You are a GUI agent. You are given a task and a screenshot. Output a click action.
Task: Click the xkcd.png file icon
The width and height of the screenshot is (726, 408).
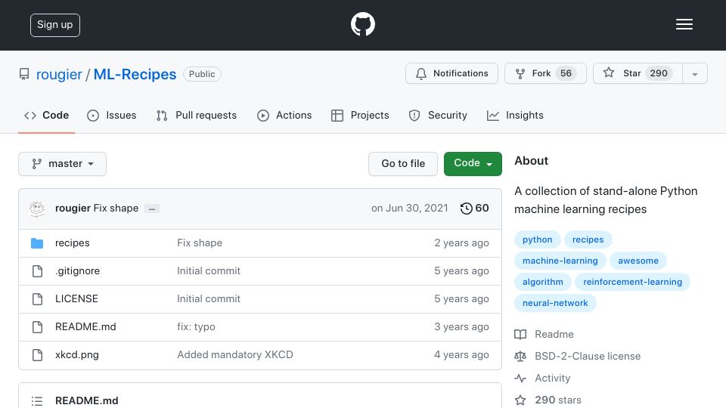point(37,355)
